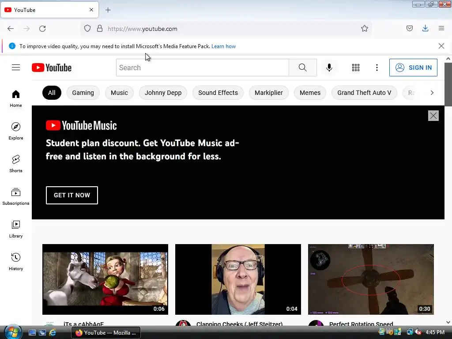The image size is (452, 339).
Task: Click GET IT NOW button
Action: pos(72,195)
